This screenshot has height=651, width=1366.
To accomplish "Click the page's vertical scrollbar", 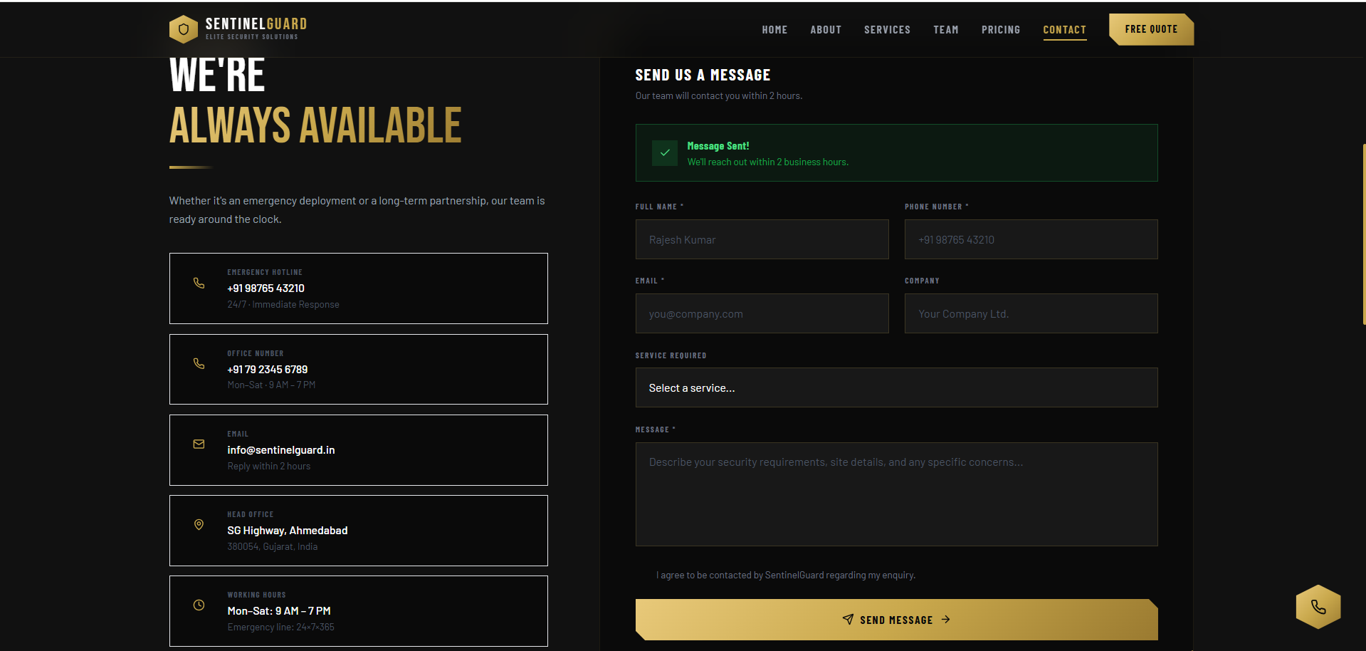I will [x=1363, y=235].
